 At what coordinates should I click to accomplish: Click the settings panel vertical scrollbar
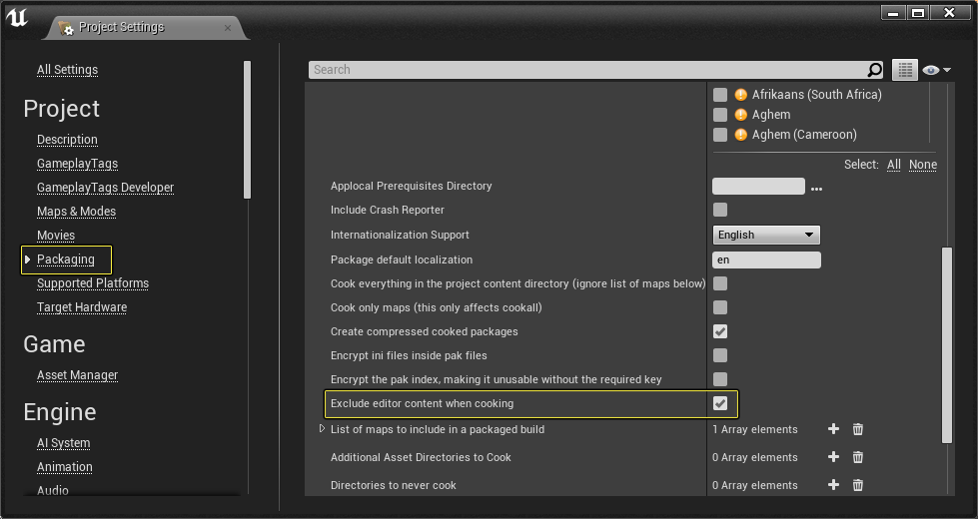[x=947, y=344]
